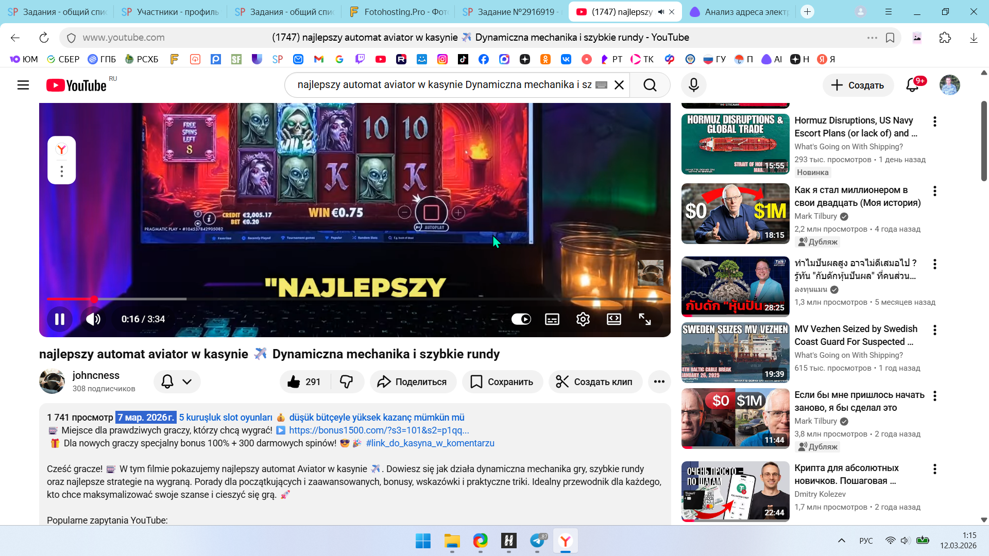Like the video with 291 likes
Viewport: 989px width, 556px height.
pos(305,381)
